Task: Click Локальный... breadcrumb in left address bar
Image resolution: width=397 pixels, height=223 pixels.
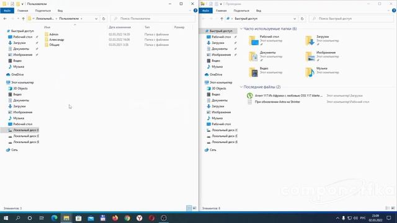Action: 45,19
